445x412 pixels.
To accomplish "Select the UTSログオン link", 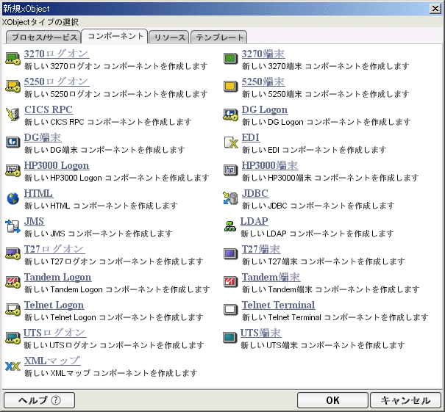I will pyautogui.click(x=54, y=333).
